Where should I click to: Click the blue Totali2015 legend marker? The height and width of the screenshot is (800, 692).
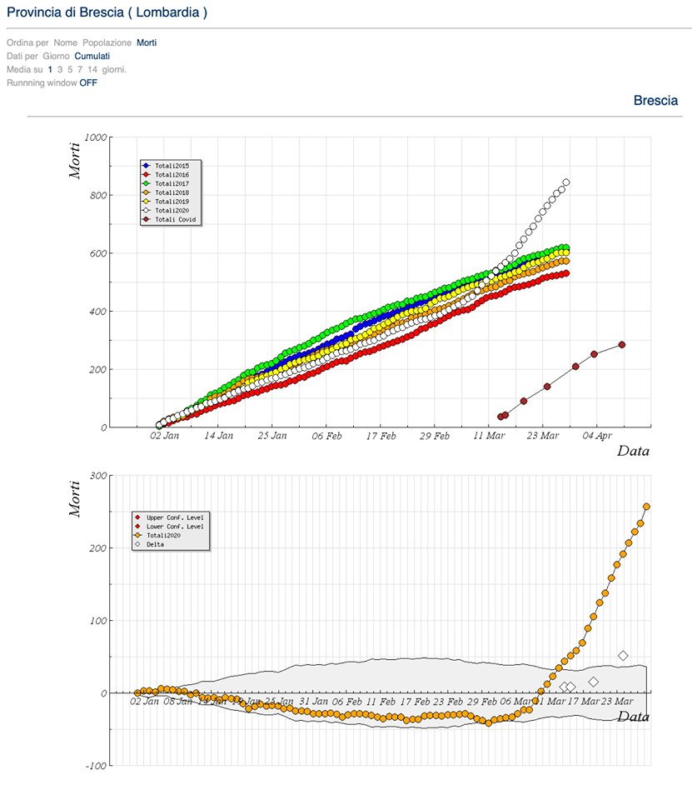click(147, 166)
